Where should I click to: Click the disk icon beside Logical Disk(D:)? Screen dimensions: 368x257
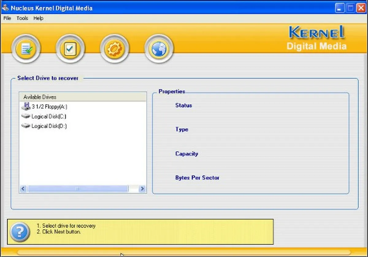coord(26,126)
